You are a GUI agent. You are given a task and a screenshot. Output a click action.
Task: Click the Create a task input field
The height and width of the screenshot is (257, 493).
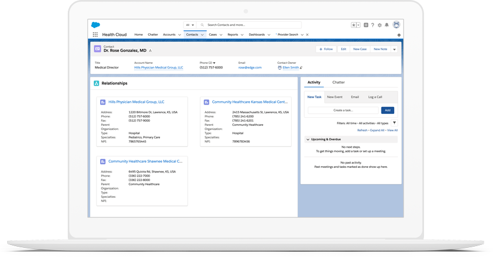click(x=343, y=110)
